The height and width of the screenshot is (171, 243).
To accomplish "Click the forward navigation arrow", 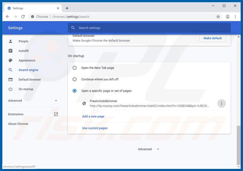I will pyautogui.click(x=15, y=17).
